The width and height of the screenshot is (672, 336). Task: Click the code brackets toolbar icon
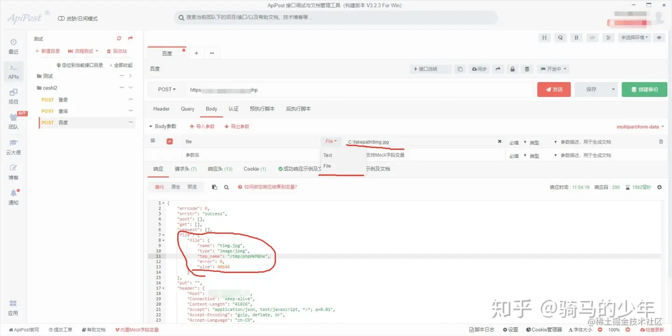pyautogui.click(x=592, y=38)
